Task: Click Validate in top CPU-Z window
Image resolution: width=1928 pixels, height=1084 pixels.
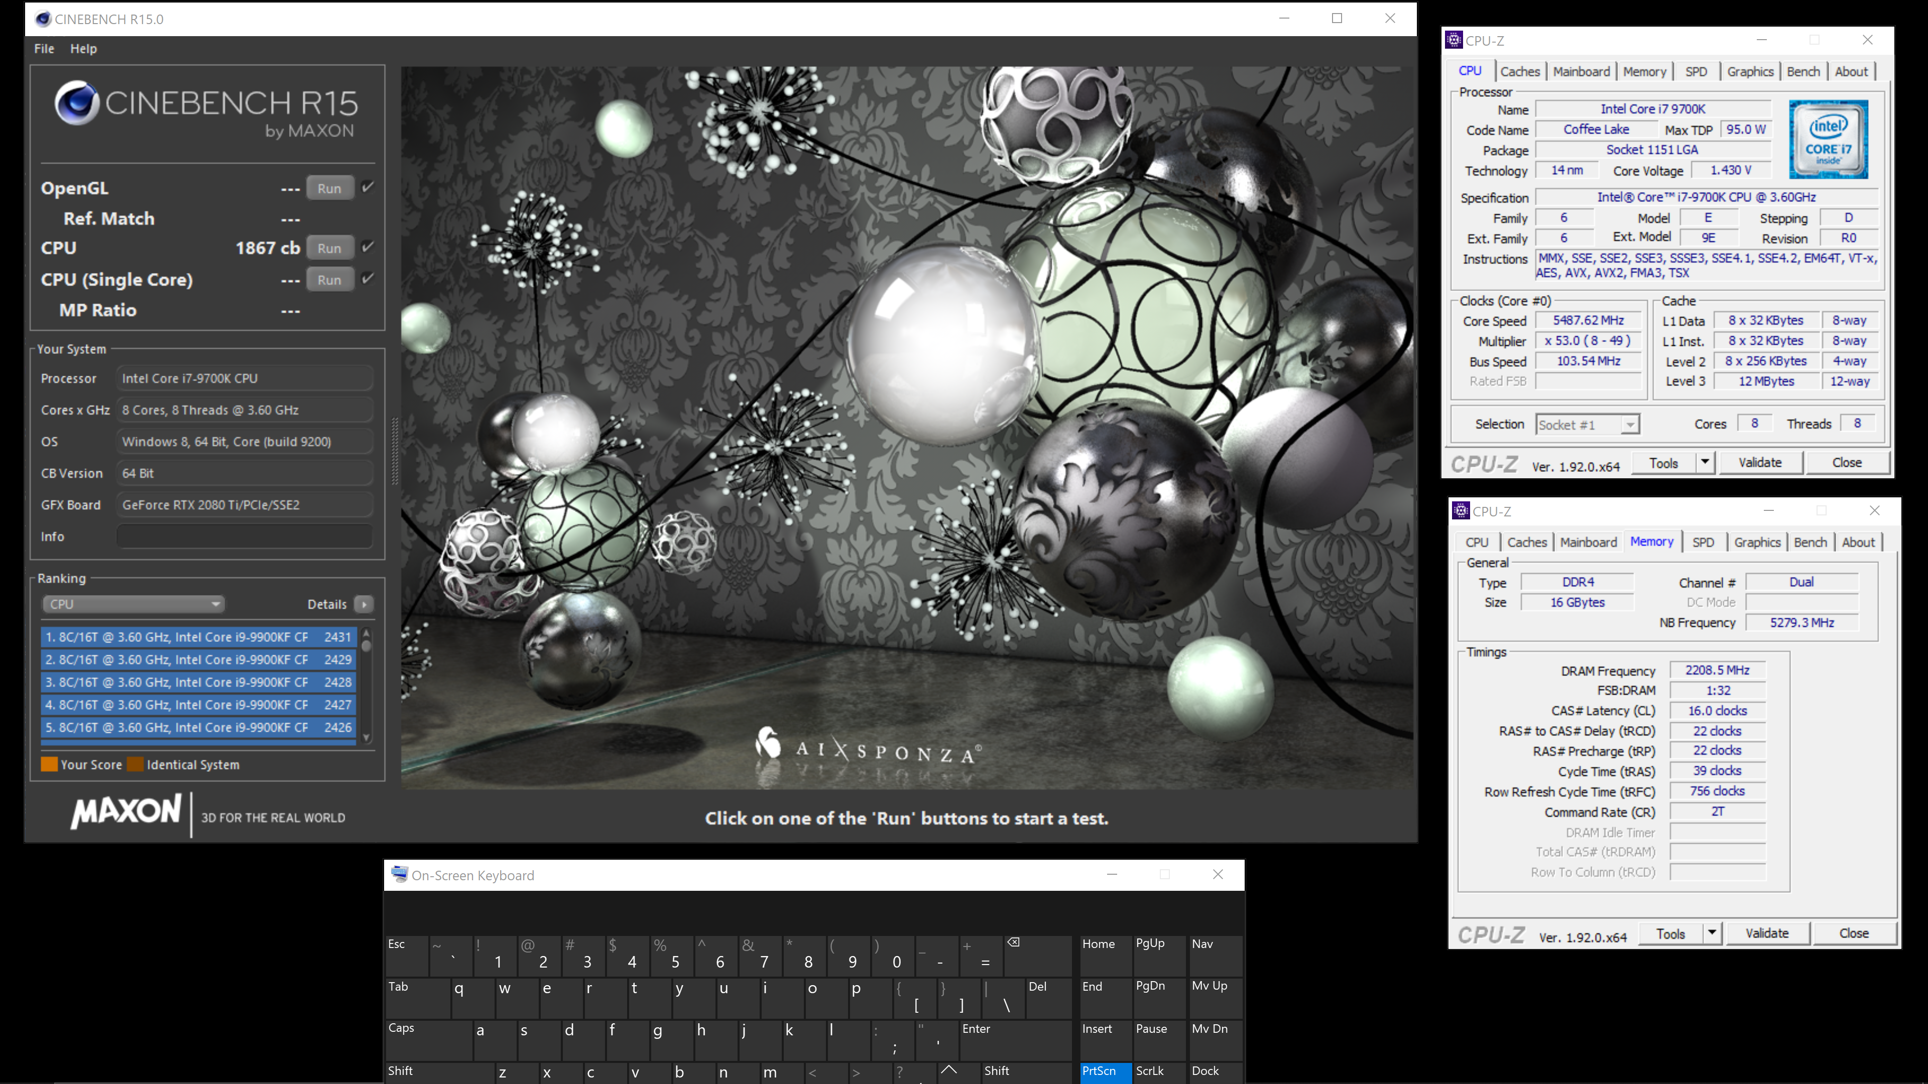Action: pyautogui.click(x=1760, y=463)
